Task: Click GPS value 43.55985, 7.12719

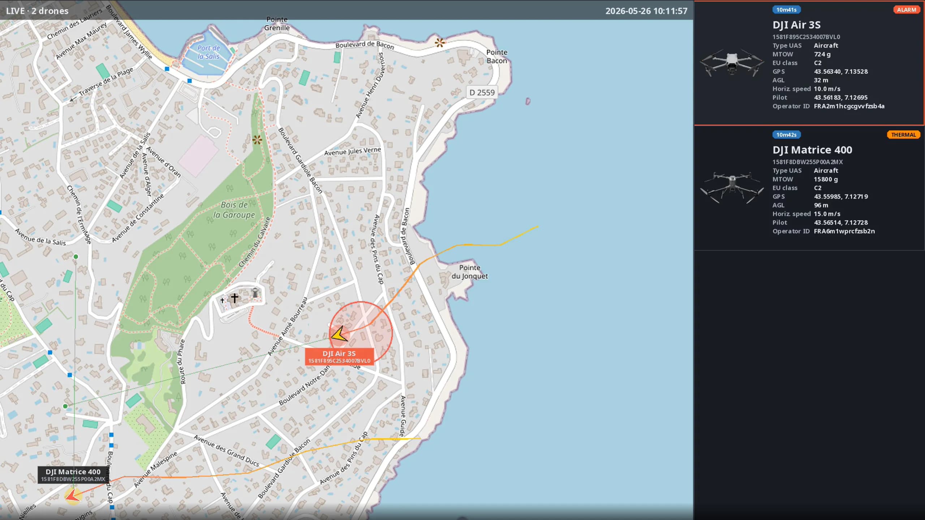Action: click(841, 197)
